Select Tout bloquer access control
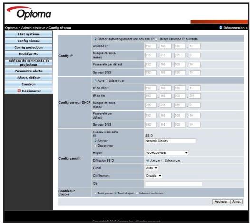The width and height of the screenshot is (250, 223). click(x=115, y=193)
